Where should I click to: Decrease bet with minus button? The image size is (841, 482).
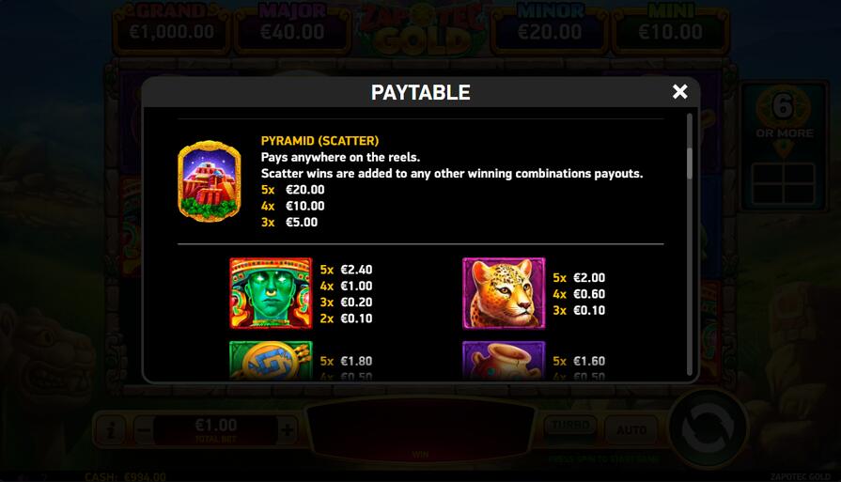pyautogui.click(x=144, y=430)
